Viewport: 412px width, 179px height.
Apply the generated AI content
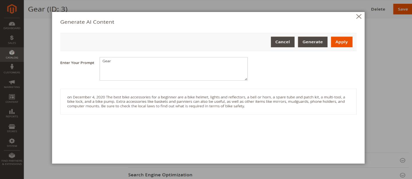tap(341, 42)
